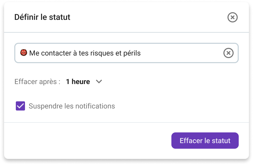Click the bold 1 heure value
Image resolution: width=253 pixels, height=165 pixels.
click(x=78, y=81)
